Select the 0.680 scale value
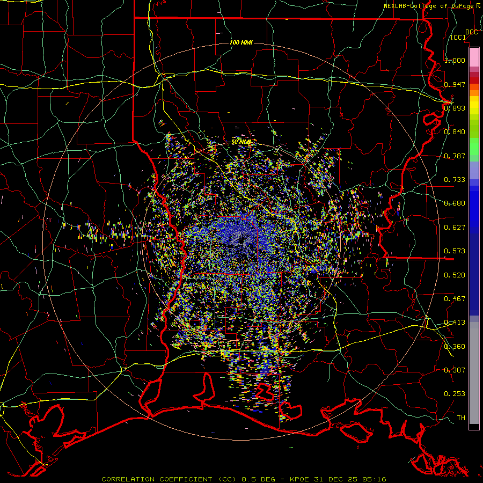Viewport: 483px width, 483px height. point(455,203)
